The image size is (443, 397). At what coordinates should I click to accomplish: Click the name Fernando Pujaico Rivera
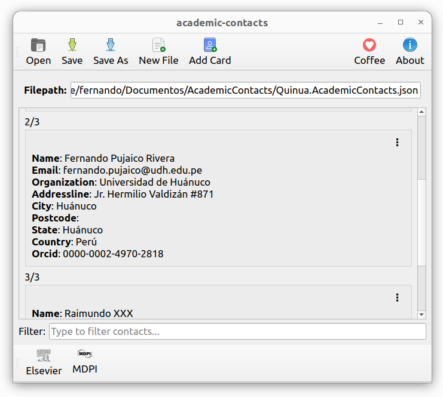click(120, 158)
